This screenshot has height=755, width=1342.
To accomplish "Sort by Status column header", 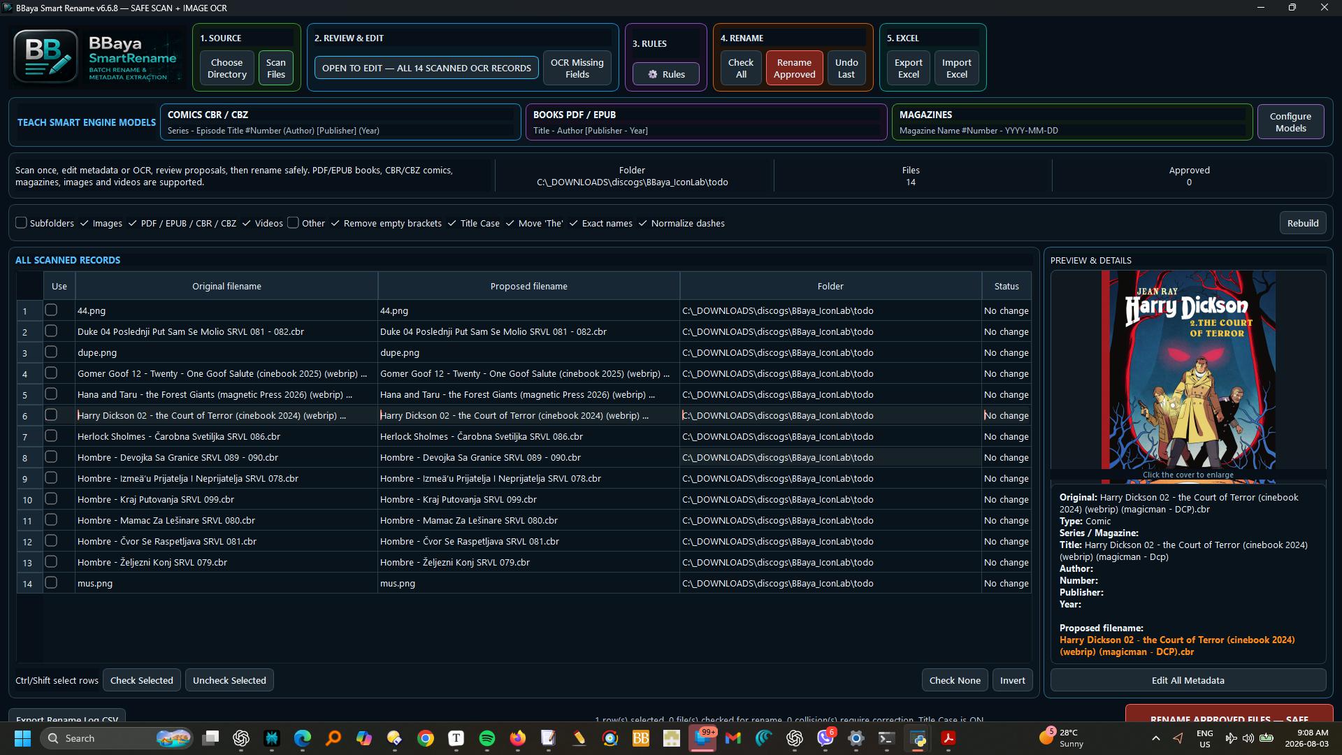I will (x=1006, y=286).
